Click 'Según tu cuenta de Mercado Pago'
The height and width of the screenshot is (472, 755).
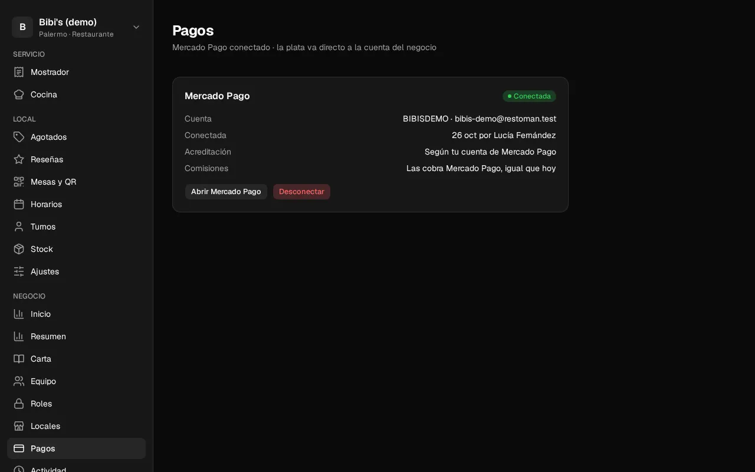[490, 152]
